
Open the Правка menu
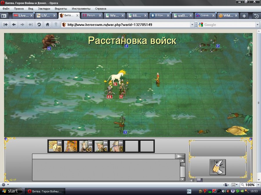coord(19,9)
